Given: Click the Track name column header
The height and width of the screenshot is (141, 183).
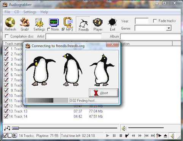Looking at the screenshot, I should (14, 44).
